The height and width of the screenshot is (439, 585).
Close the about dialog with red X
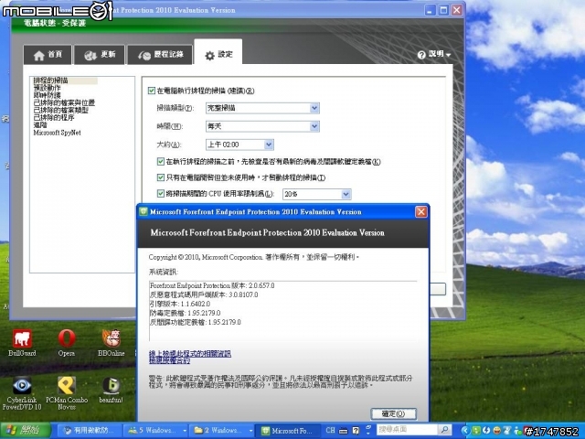tap(420, 211)
